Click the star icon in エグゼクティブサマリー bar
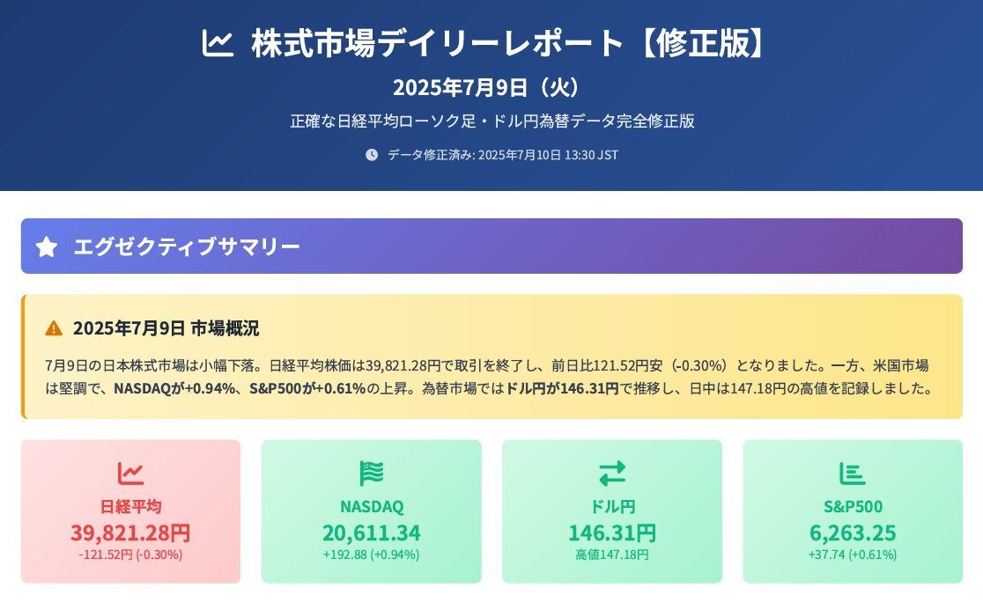The height and width of the screenshot is (610, 983). (x=47, y=246)
